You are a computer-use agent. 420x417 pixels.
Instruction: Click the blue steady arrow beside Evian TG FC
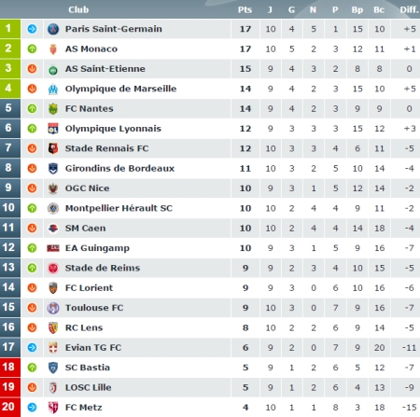tap(32, 348)
